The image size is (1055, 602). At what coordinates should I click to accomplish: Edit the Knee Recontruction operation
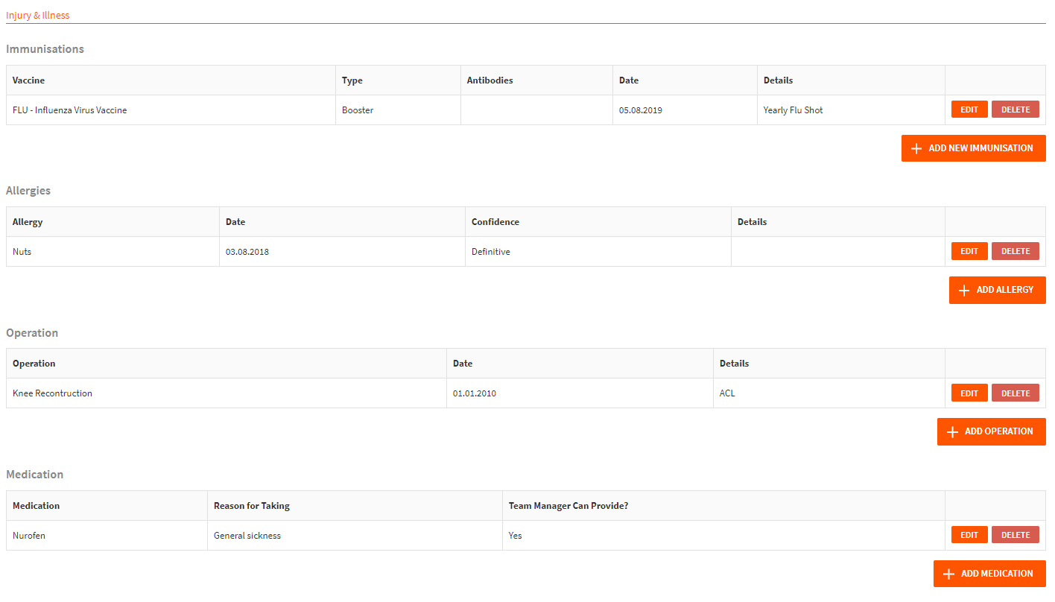coord(969,393)
